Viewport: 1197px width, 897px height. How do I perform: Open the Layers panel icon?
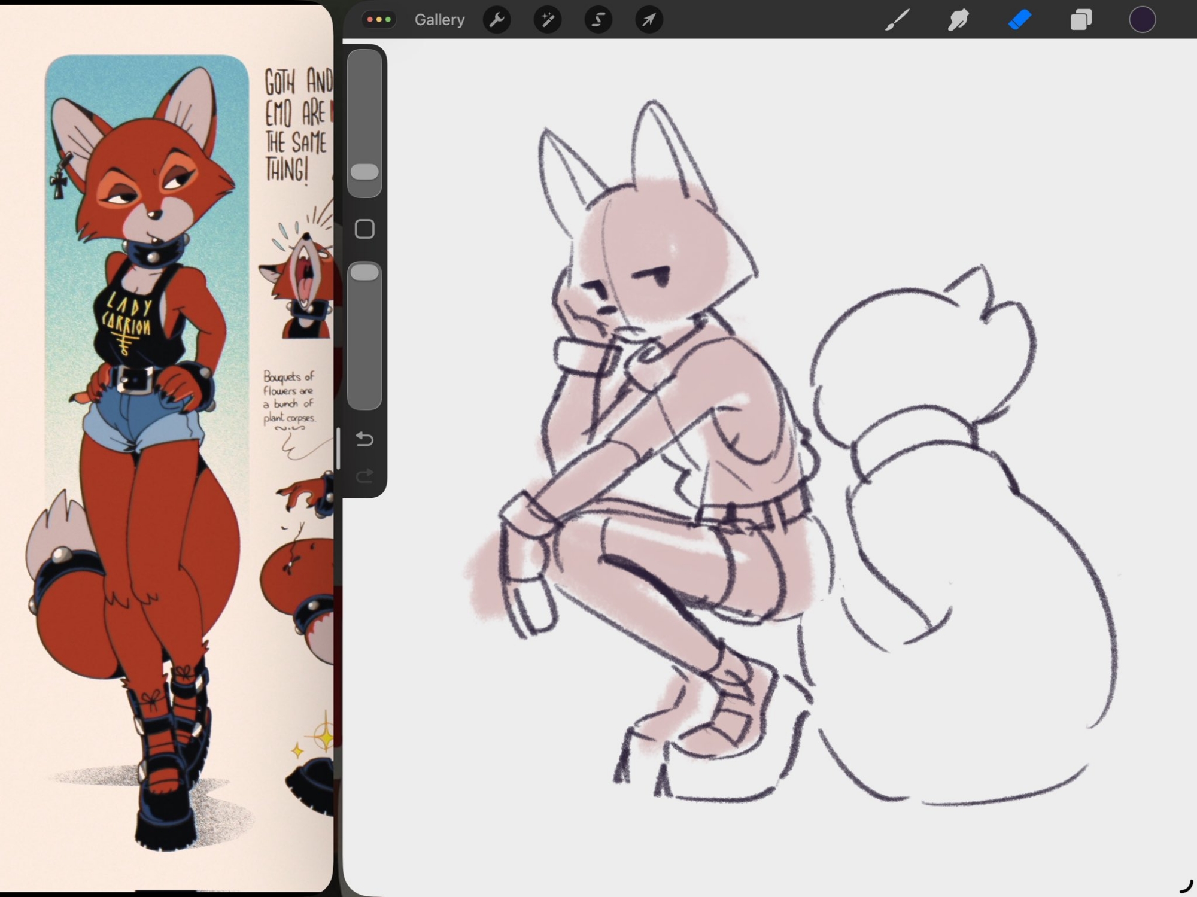tap(1081, 20)
